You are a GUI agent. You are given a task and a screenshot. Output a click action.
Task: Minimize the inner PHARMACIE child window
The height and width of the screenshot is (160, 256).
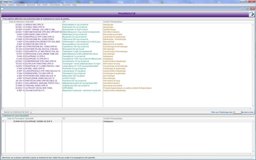click(243, 9)
